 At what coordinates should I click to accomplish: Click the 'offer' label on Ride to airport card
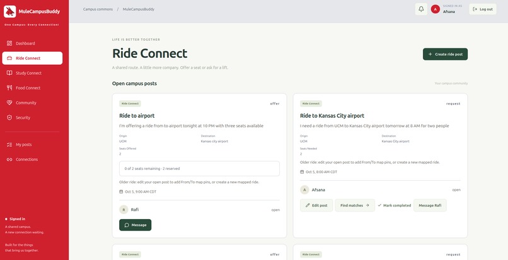[275, 104]
